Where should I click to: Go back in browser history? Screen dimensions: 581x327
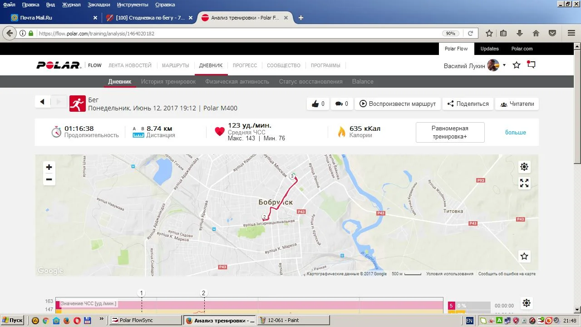point(10,33)
